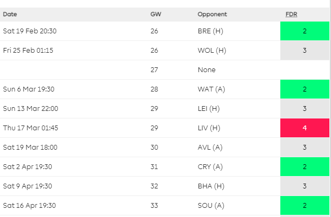Screen dimensions: 331x217
Task: Click green FDR cell for BRE (H)
Action: tap(305, 31)
